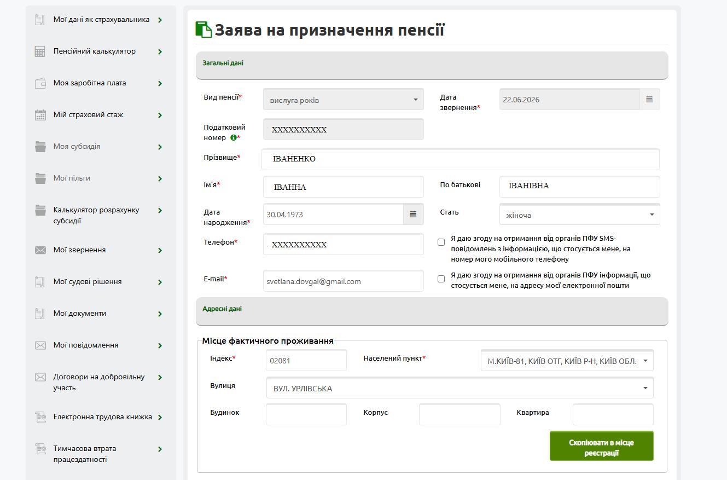Expand the chevron next to 'Мої повідомлення'

pyautogui.click(x=160, y=346)
